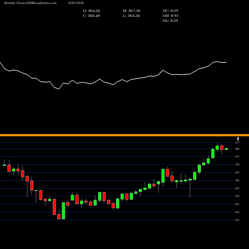Select the OH: 0.91 value
Image resolution: width=249 pixels, height=249 pixels.
(170, 16)
